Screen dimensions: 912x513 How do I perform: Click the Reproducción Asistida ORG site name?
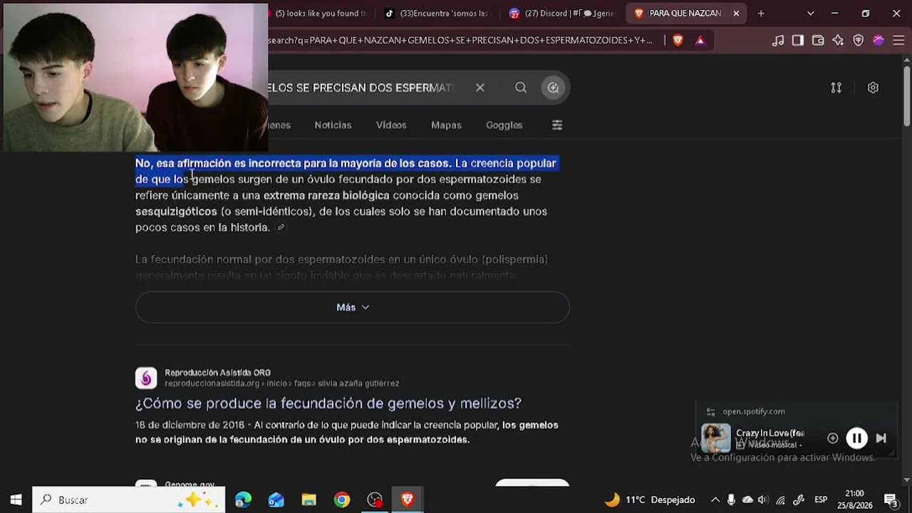217,373
